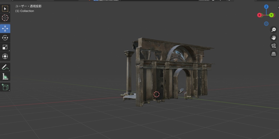Pick the Scale tool
This screenshot has width=279, height=139.
click(x=5, y=47)
